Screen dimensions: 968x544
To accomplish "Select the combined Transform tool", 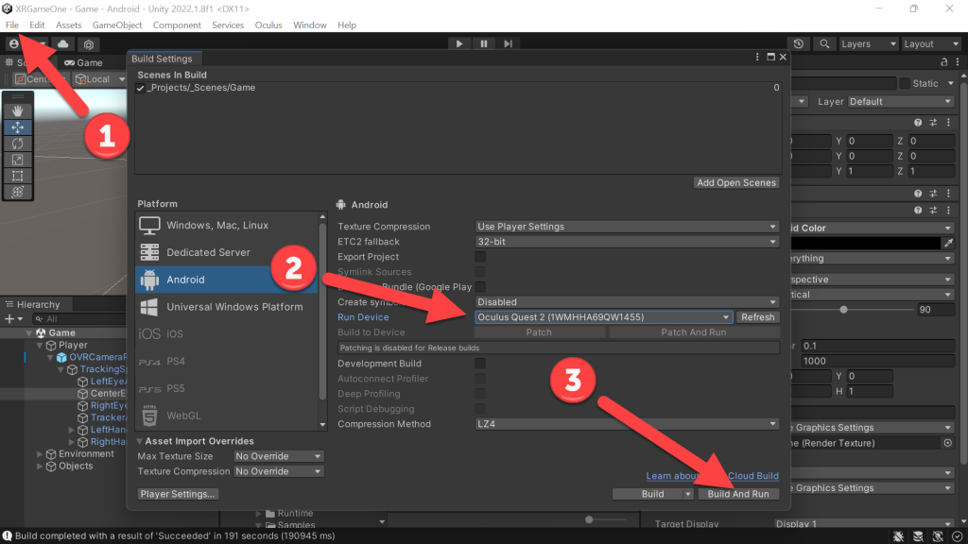I will coord(17,192).
